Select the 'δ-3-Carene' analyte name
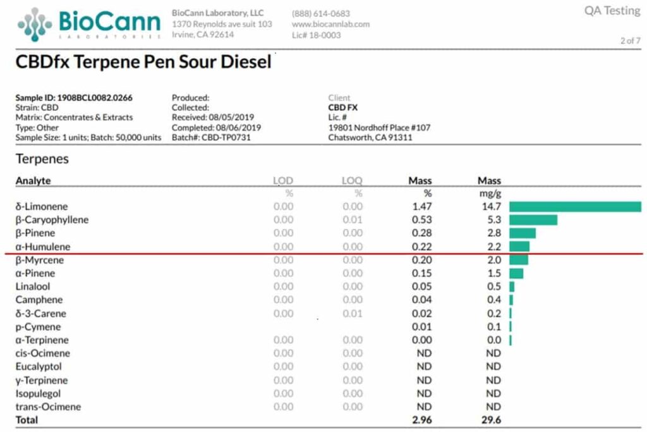 click(x=41, y=314)
